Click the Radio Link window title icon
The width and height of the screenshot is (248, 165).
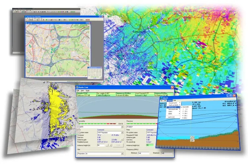point(77,87)
